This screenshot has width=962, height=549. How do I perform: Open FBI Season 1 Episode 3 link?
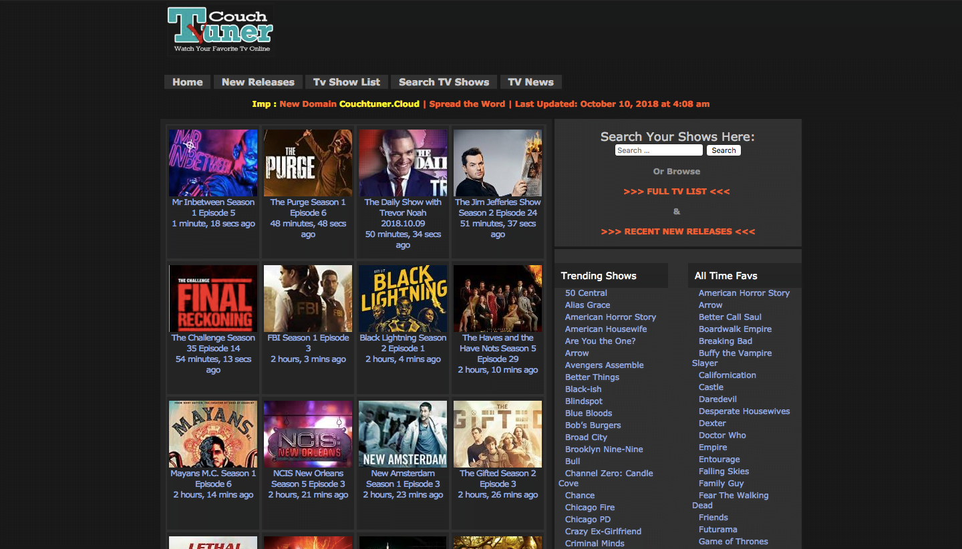(x=308, y=343)
